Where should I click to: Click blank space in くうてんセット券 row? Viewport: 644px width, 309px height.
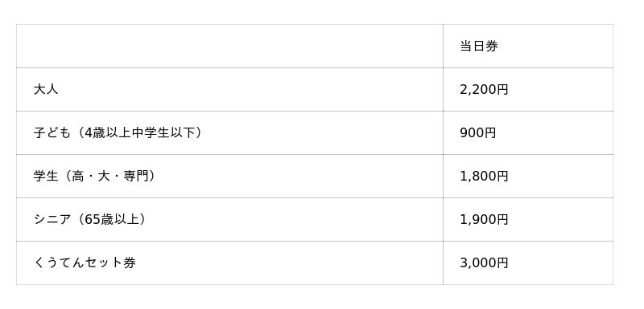(289, 262)
